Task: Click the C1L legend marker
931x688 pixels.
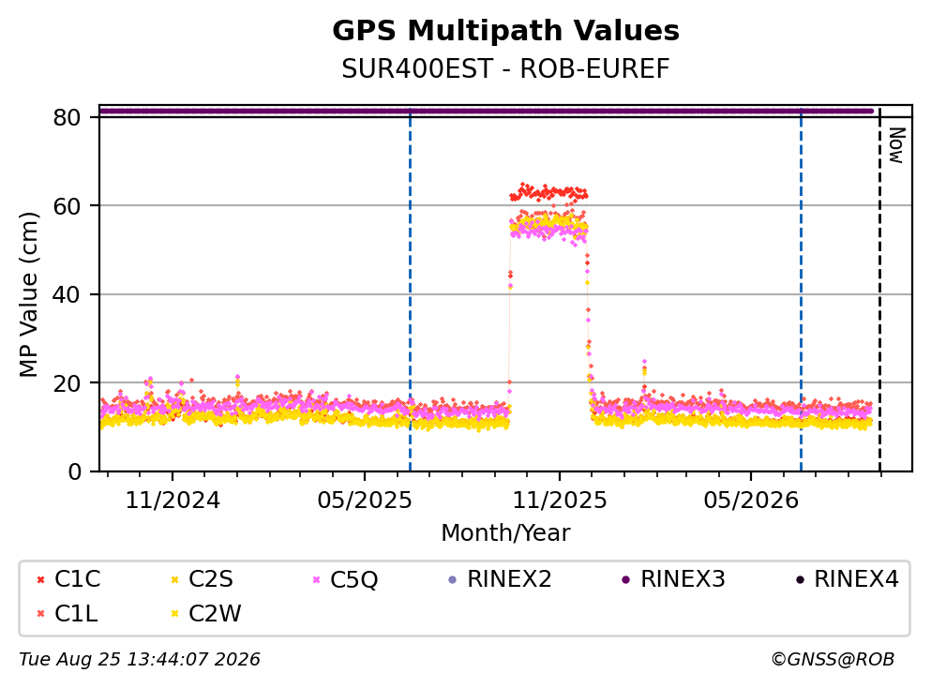Action: 40,614
